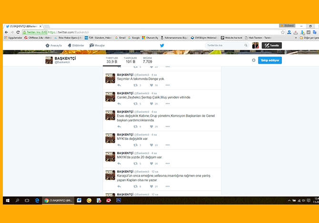Select the Tweetler count tab
The image size is (319, 223).
click(x=112, y=60)
